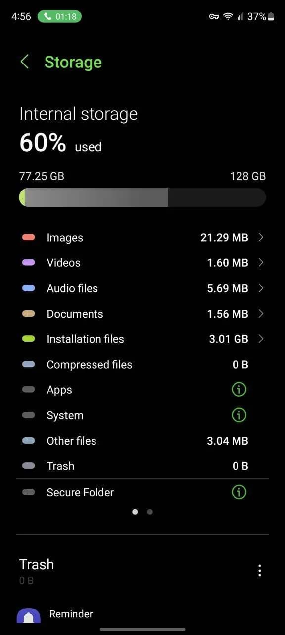This screenshot has width=285, height=635.
Task: Tap the battery status icon
Action: click(271, 16)
